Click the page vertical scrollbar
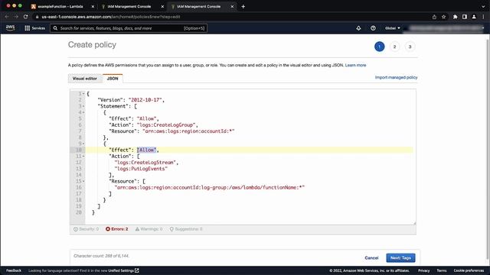Screen dimensions: 490x275 click(x=488, y=150)
